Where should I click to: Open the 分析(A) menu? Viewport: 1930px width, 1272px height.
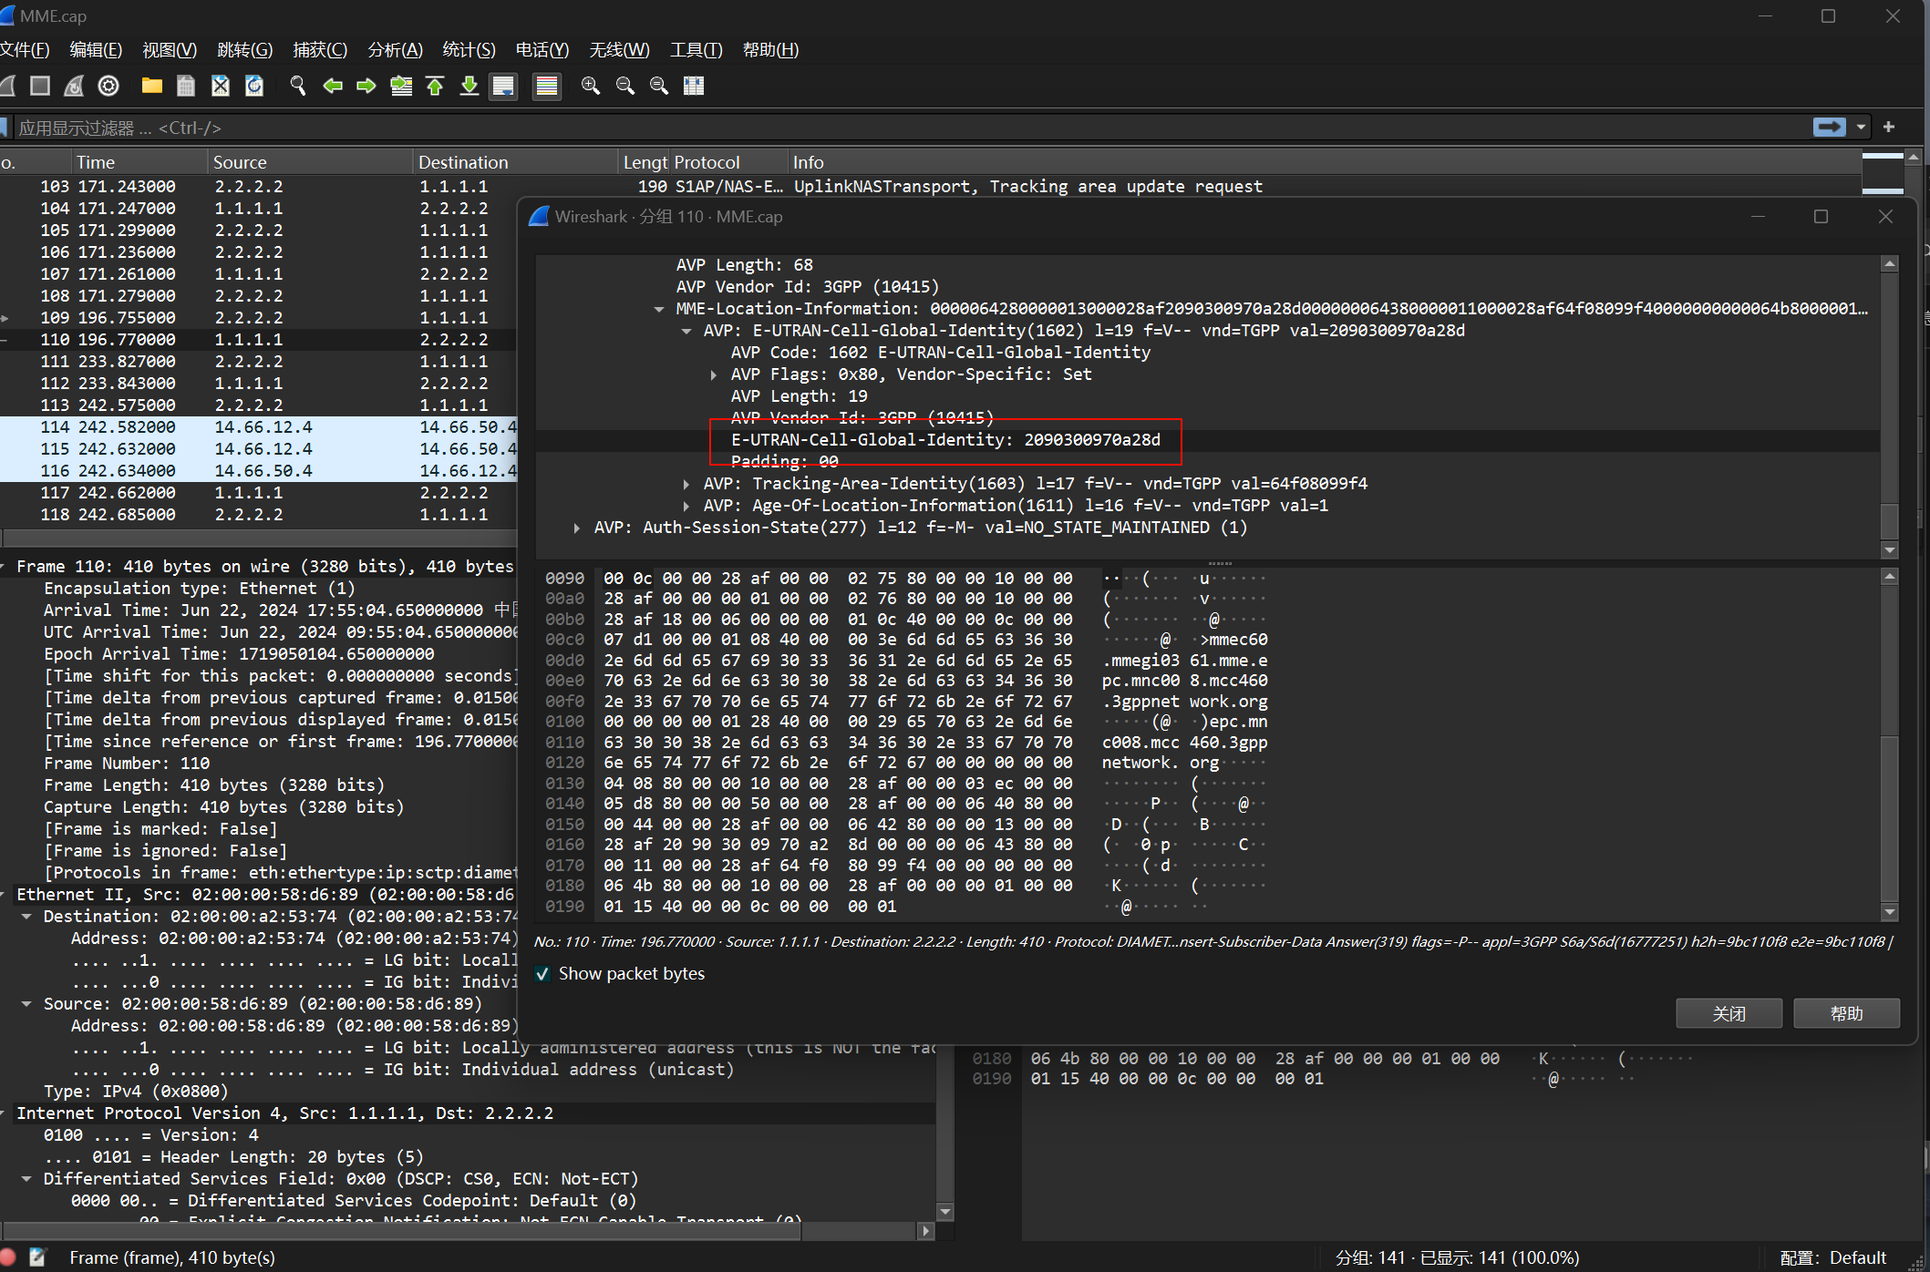(x=395, y=50)
